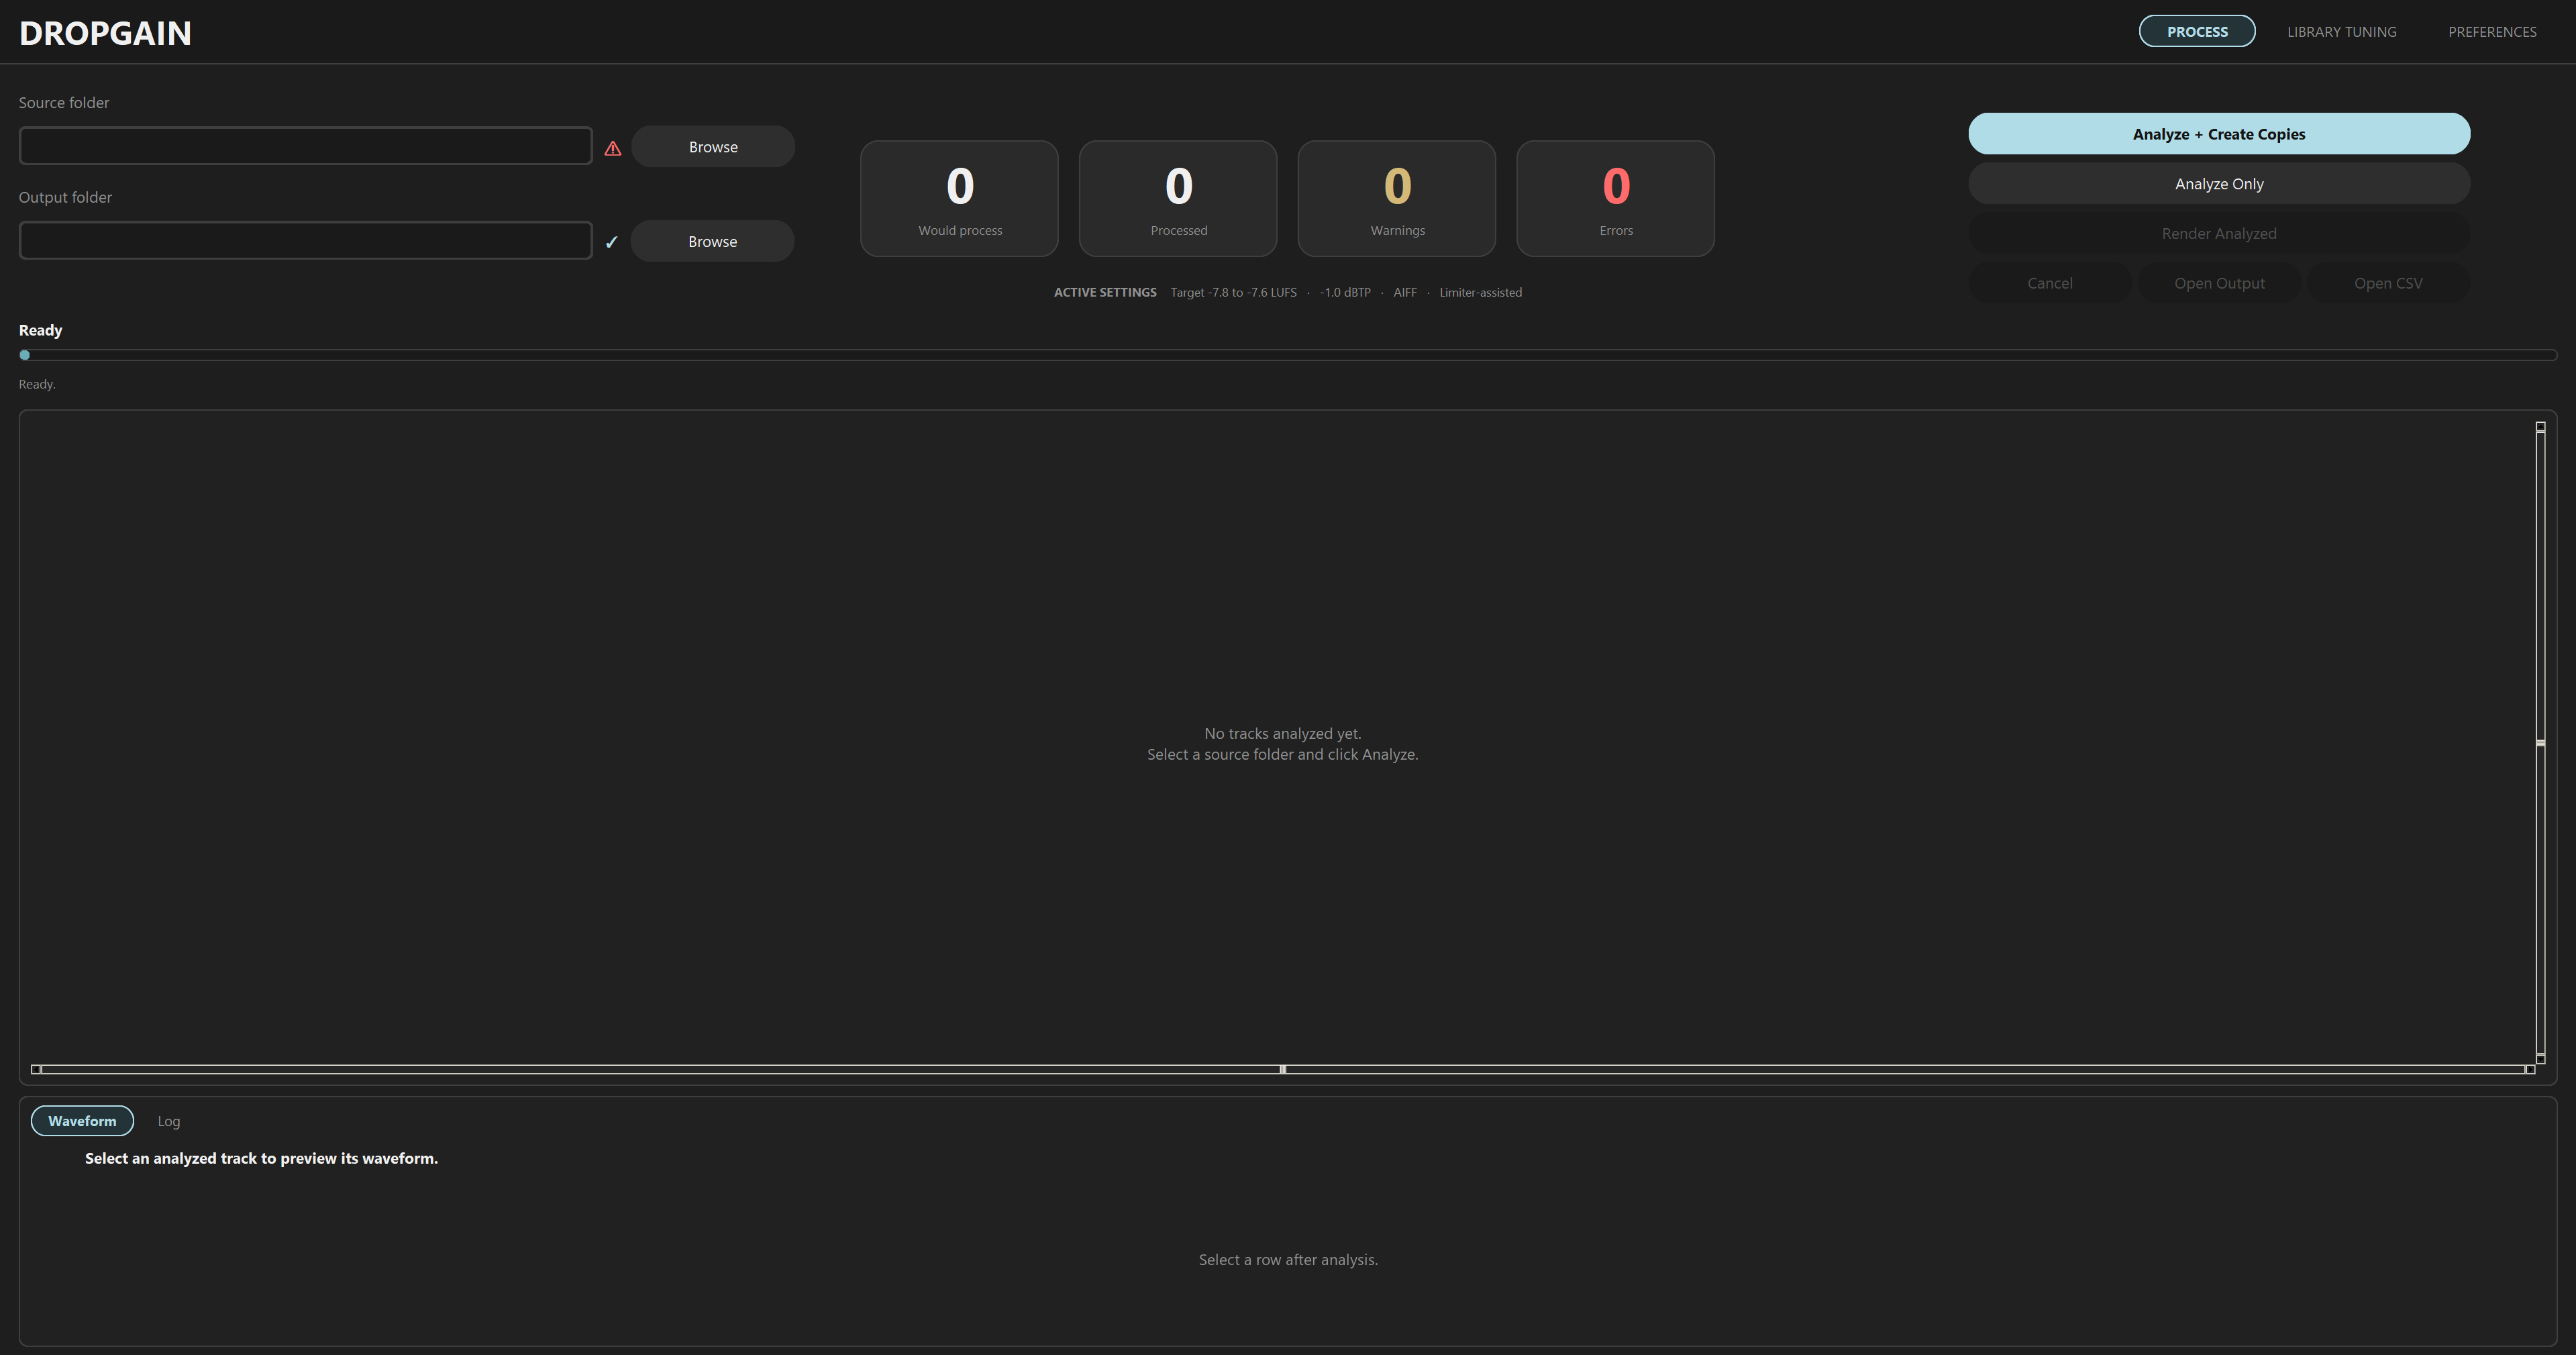2576x1355 pixels.
Task: Click the '-1.0 dBTP' setting text
Action: (x=1344, y=292)
